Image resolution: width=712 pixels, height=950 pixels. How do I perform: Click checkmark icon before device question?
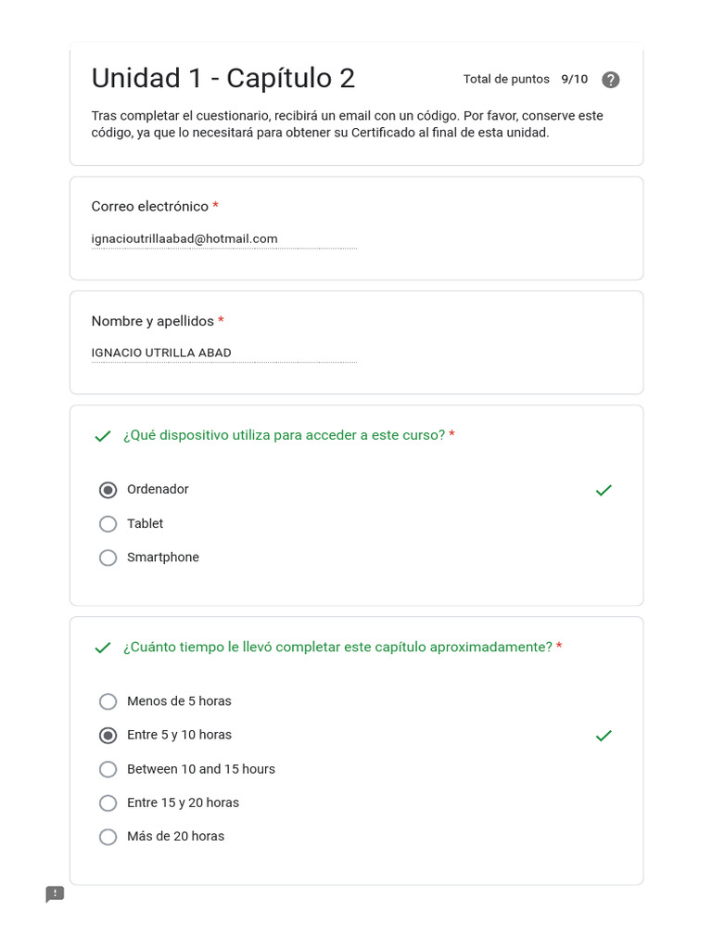coord(103,436)
